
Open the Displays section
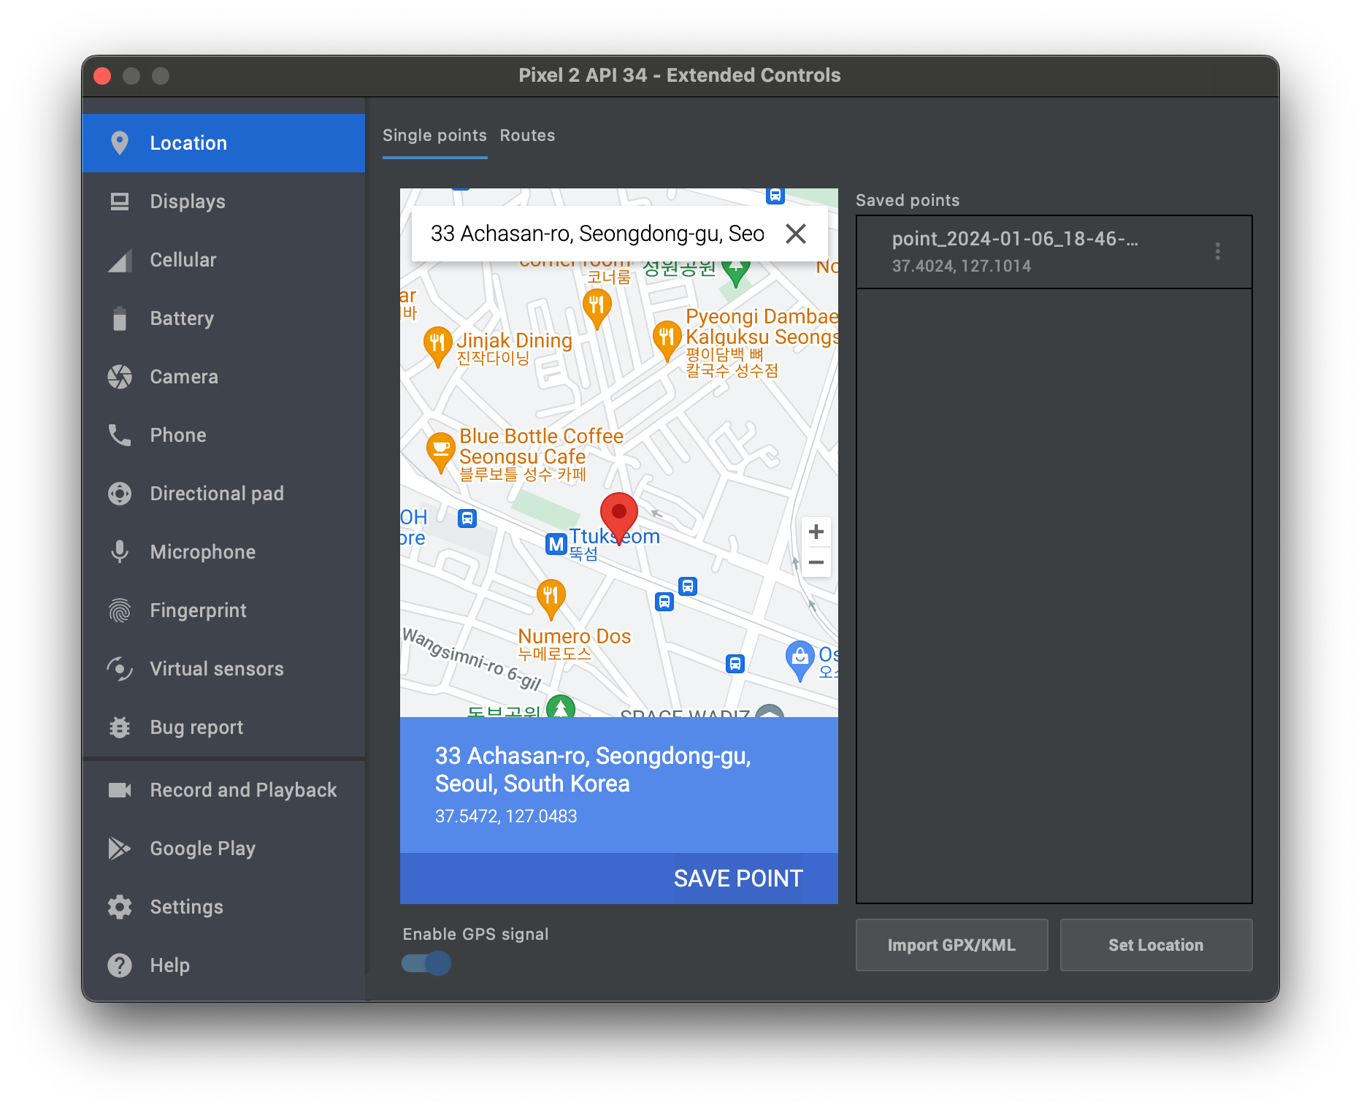223,202
